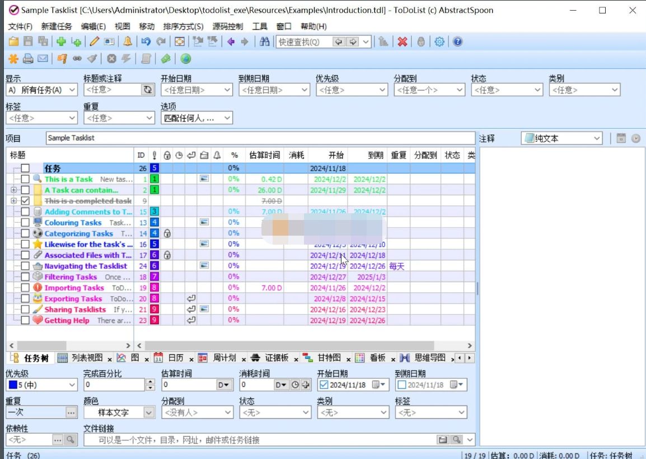Image resolution: width=646 pixels, height=459 pixels.
Task: Check the checkbox for 'This is a Task'
Action: pos(25,179)
